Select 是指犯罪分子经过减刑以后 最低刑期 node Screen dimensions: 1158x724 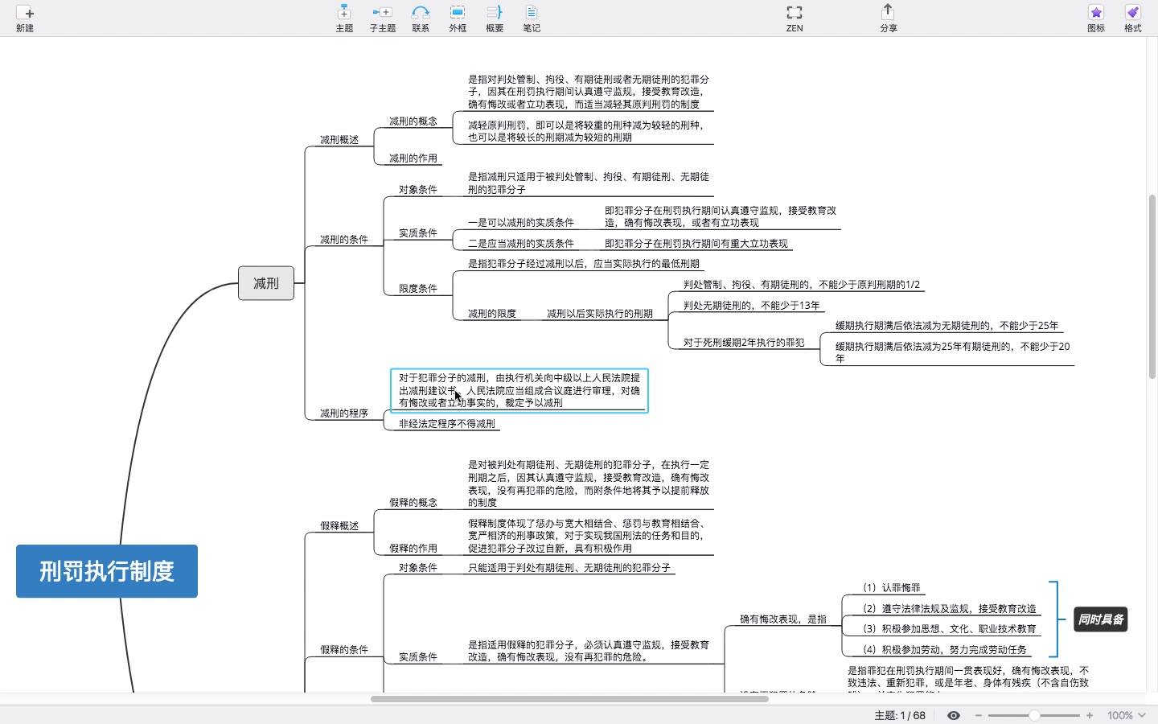pyautogui.click(x=584, y=264)
